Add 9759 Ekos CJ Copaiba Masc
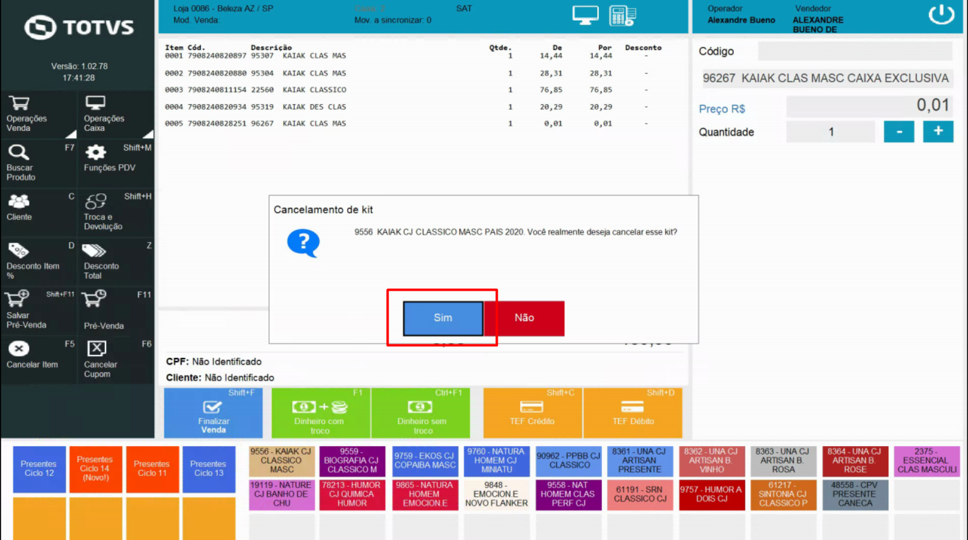Image resolution: width=968 pixels, height=540 pixels. pos(425,461)
